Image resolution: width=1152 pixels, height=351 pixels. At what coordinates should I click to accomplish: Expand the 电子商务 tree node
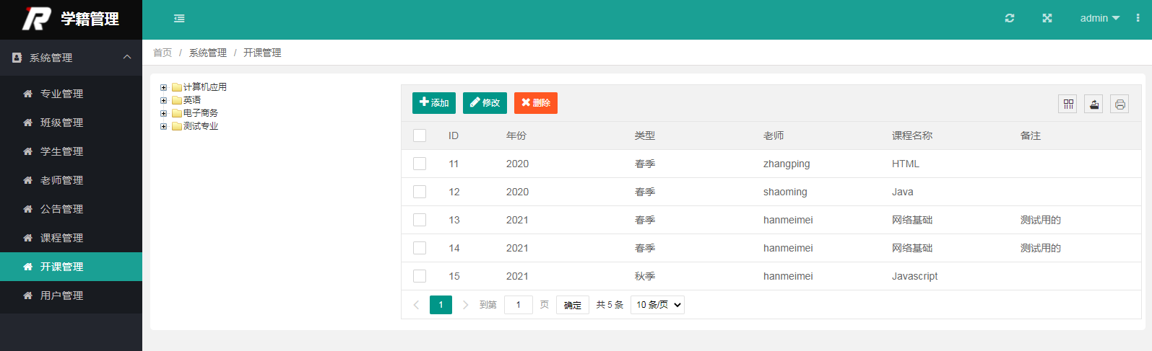pos(163,113)
